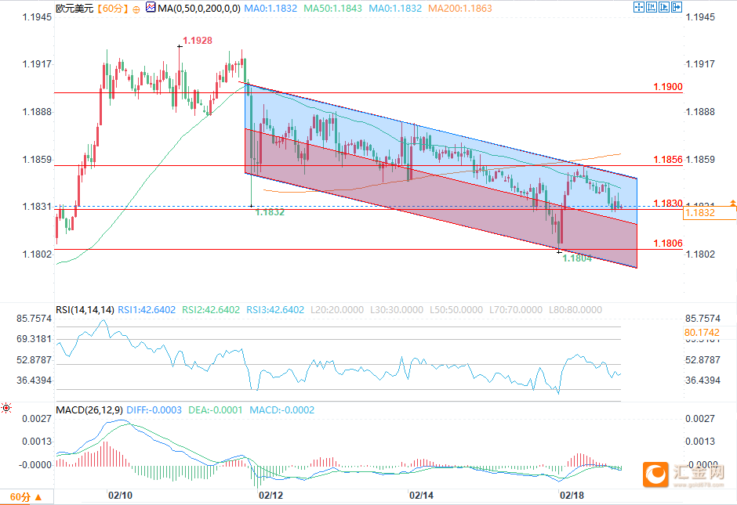
Task: Click the export/exit arrow icon at top right
Action: pos(677,7)
